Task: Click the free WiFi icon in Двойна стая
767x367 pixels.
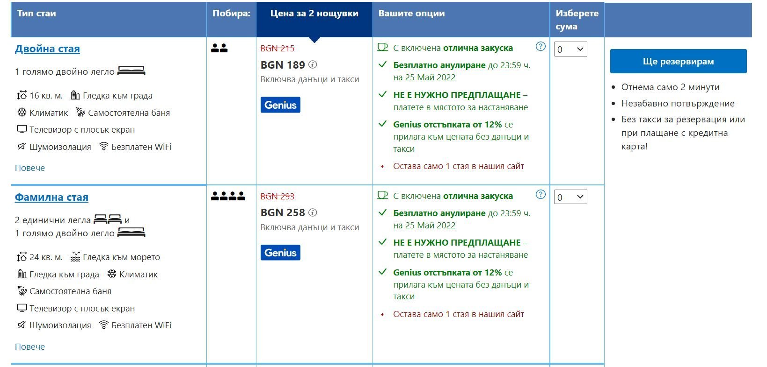Action: (104, 147)
